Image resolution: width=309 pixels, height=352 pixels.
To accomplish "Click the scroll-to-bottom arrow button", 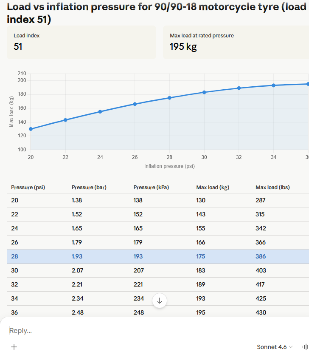I will 160,301.
